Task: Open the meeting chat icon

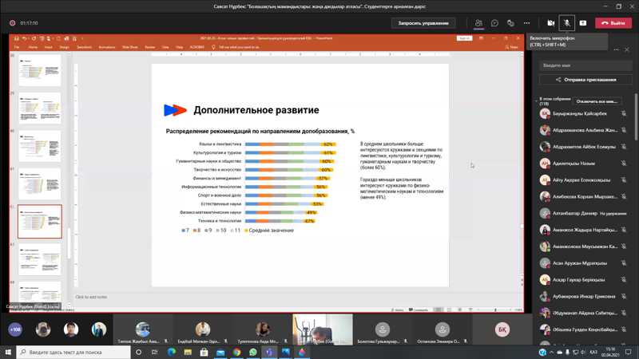Action: coord(494,23)
